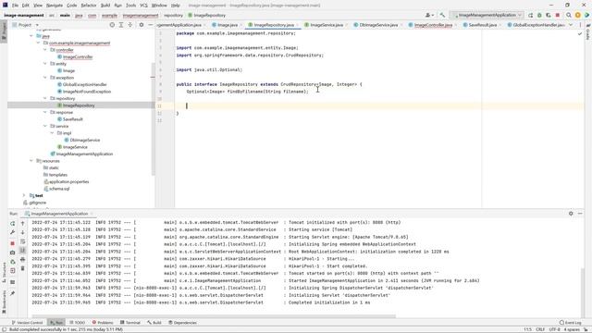Open Run panel gear settings icon

[571, 214]
